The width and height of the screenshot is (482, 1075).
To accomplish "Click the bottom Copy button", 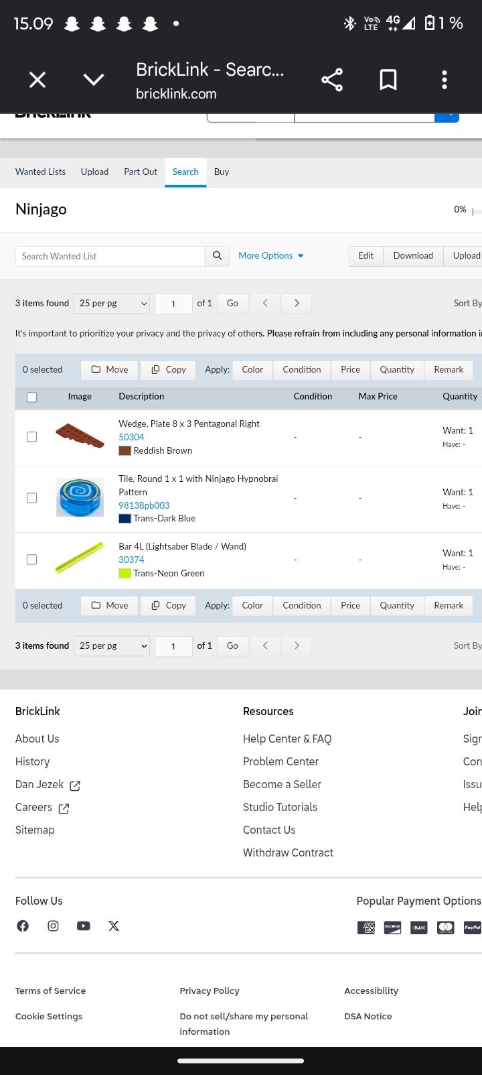I will point(169,606).
